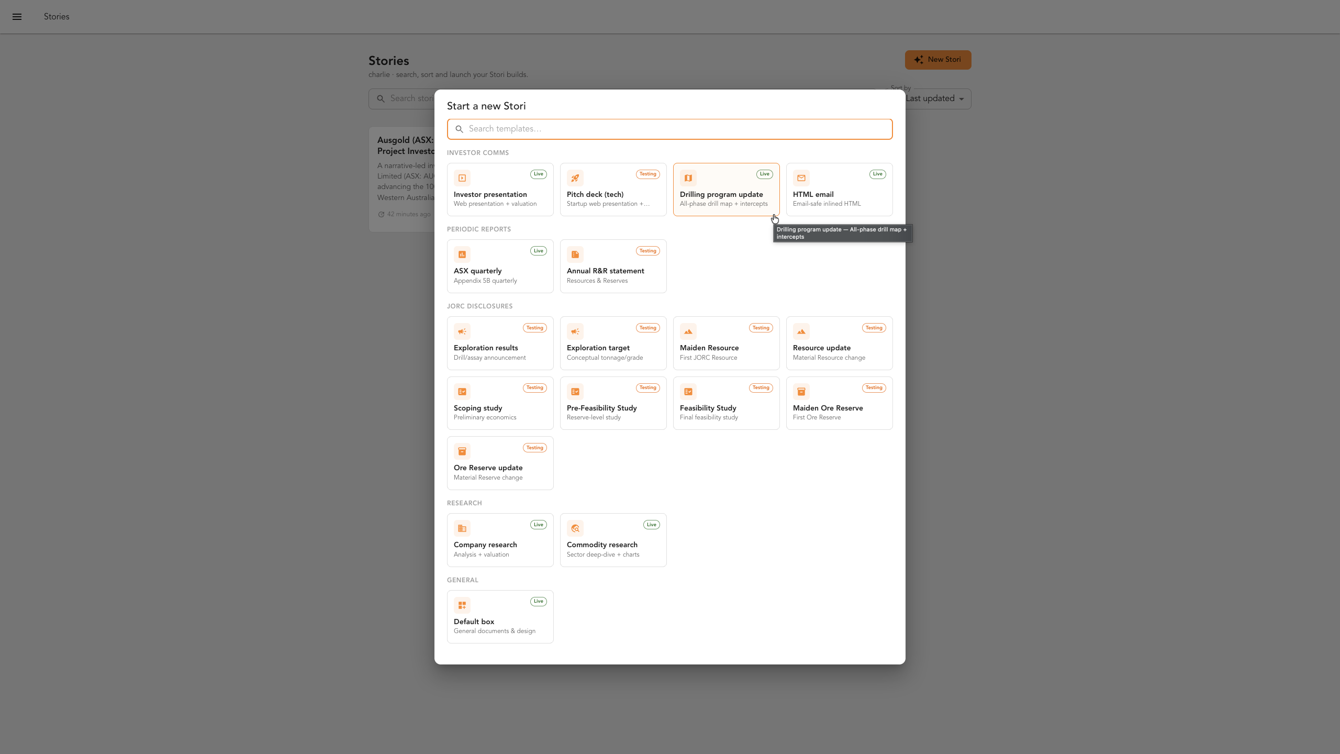Choose the Exploration target template
Image resolution: width=1340 pixels, height=754 pixels.
tap(613, 343)
